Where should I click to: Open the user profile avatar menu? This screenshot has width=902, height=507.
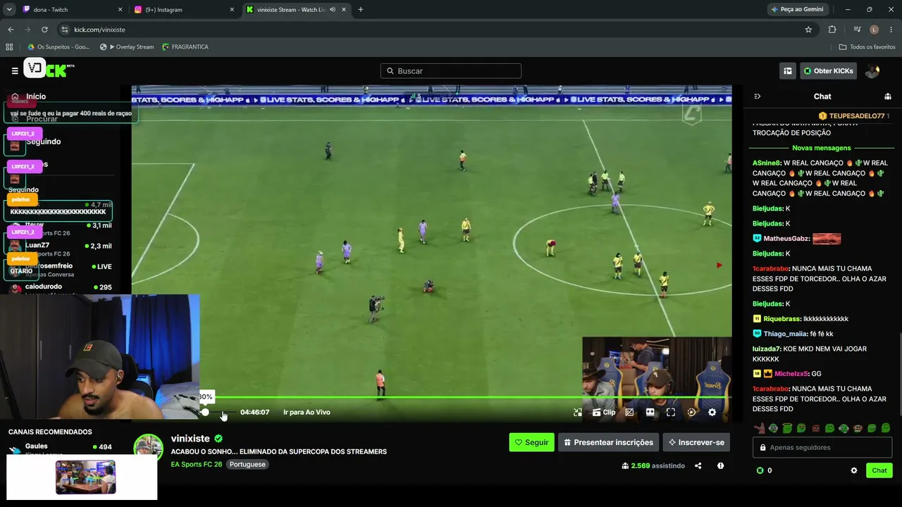(872, 70)
